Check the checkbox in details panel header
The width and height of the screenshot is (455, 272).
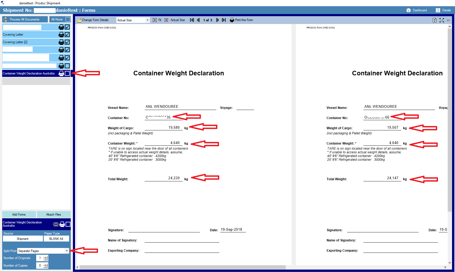pos(68,224)
